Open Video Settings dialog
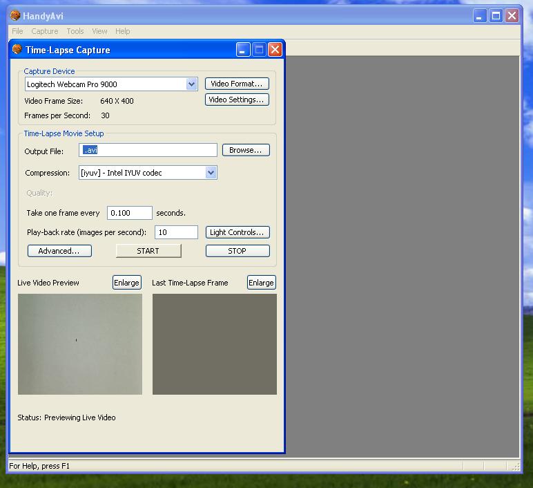The width and height of the screenshot is (533, 488). coord(237,100)
